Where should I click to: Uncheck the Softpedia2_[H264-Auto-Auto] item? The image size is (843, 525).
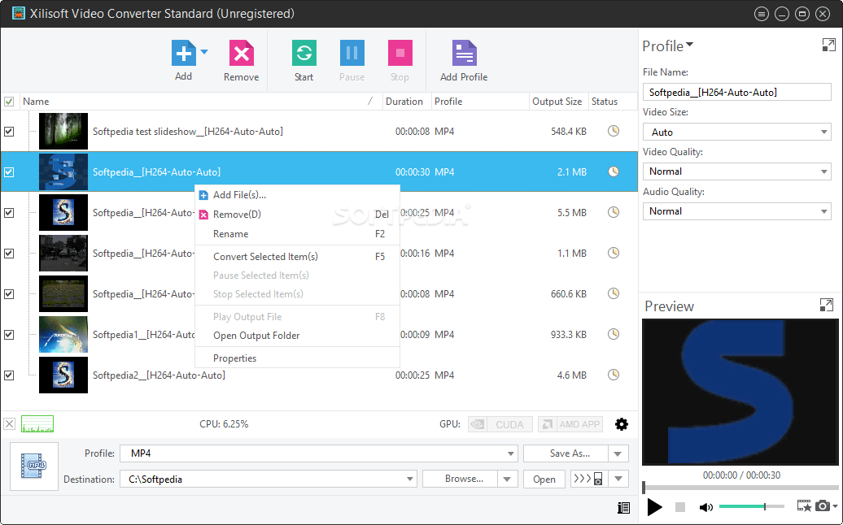[11, 375]
